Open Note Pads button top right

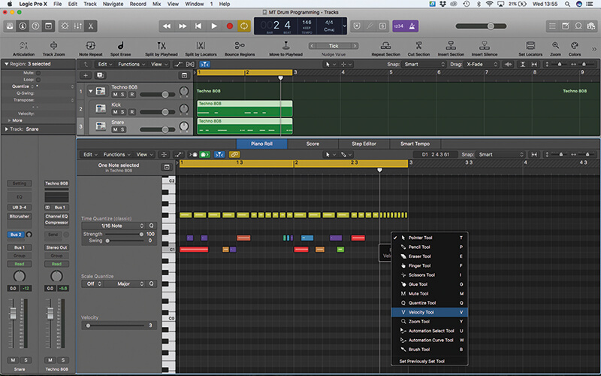(566, 26)
